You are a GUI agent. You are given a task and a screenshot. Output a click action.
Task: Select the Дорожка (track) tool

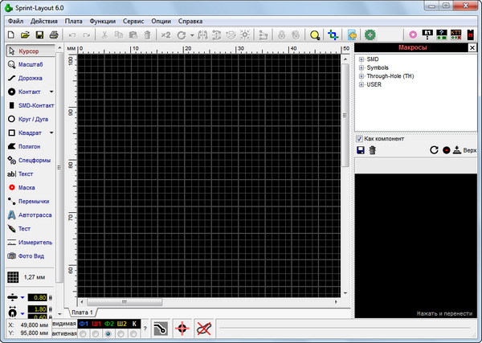click(x=29, y=78)
